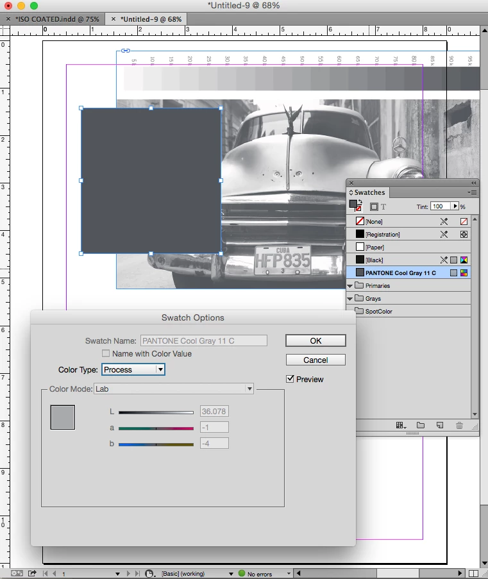Open the preflight No errors menu arrow
488x579 pixels.
tap(289, 573)
